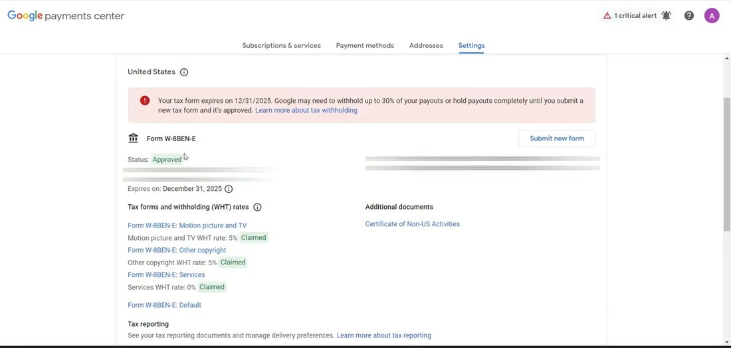Click the United States section title
The width and height of the screenshot is (731, 348).
(152, 72)
